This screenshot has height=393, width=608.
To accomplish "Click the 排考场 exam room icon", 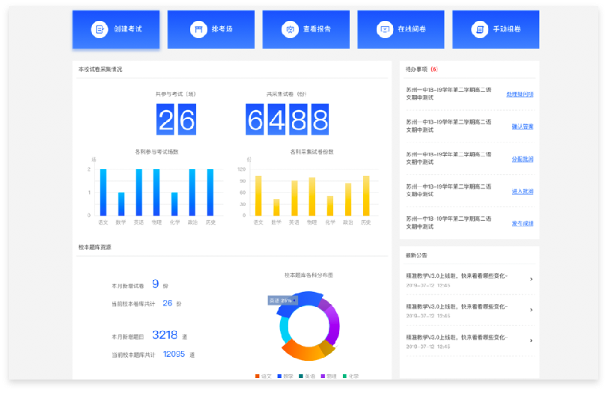I will point(198,29).
